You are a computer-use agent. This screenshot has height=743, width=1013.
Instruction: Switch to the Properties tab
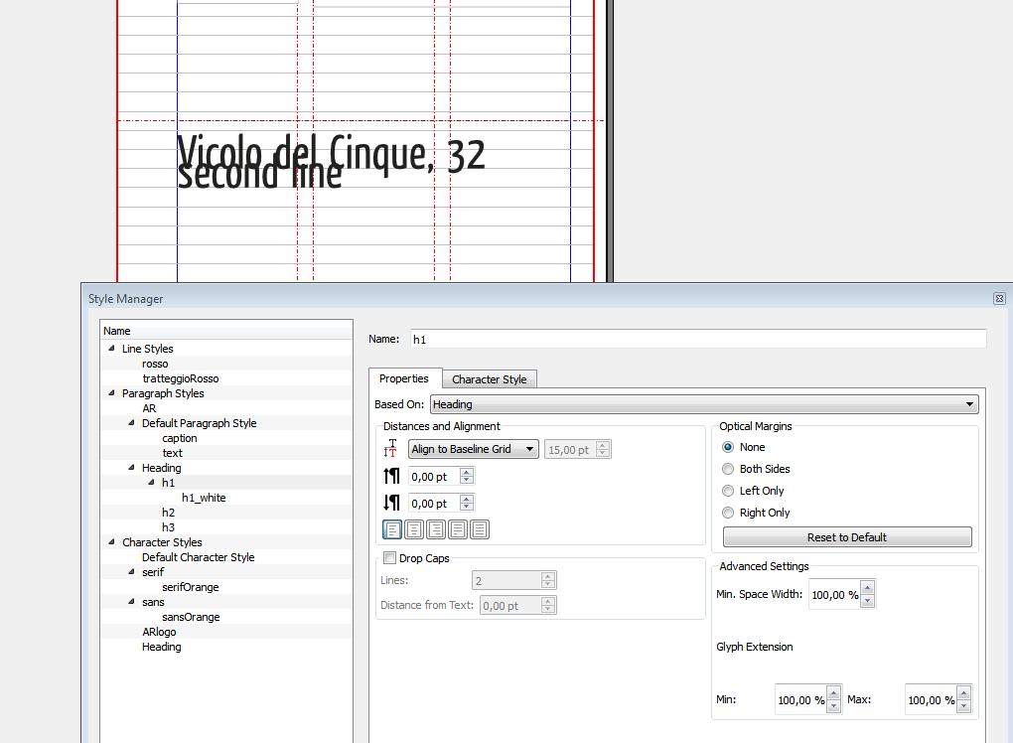403,378
